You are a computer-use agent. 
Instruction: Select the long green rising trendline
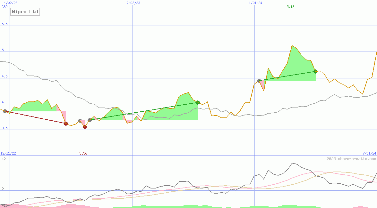coord(144,112)
